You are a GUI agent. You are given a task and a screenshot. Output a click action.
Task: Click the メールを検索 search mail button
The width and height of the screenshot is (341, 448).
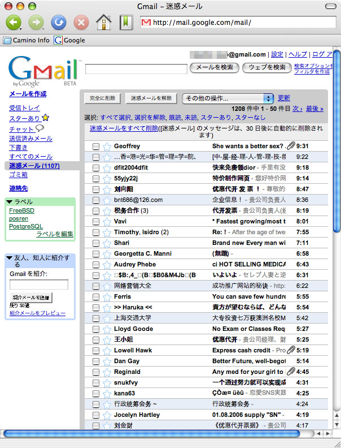pos(215,67)
